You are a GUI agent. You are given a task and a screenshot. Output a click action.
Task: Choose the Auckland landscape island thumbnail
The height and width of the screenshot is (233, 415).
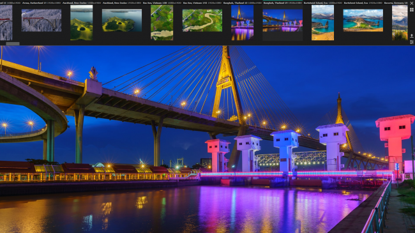122,20
